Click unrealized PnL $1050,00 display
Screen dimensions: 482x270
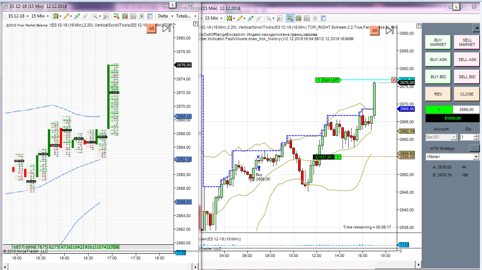tap(453, 118)
